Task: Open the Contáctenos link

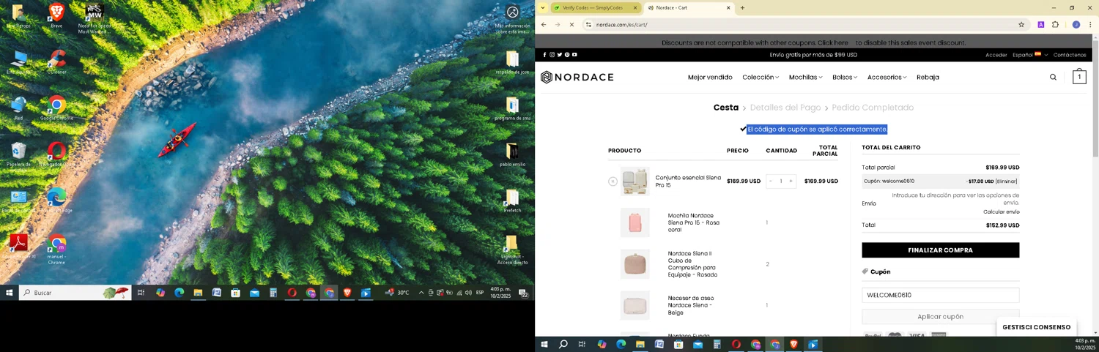Action: [1070, 55]
